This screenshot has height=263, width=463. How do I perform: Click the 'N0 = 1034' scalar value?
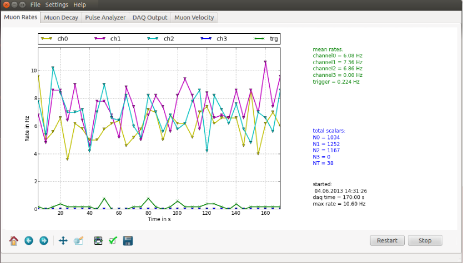(x=326, y=137)
